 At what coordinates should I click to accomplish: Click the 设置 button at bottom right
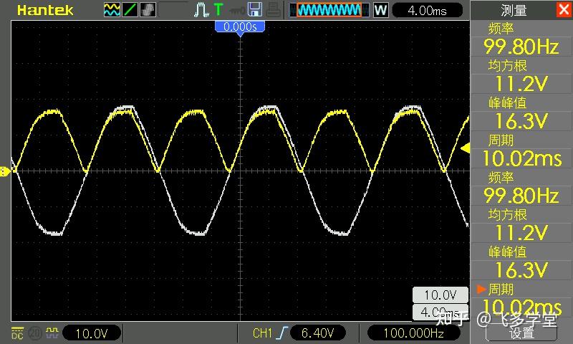[x=521, y=333]
